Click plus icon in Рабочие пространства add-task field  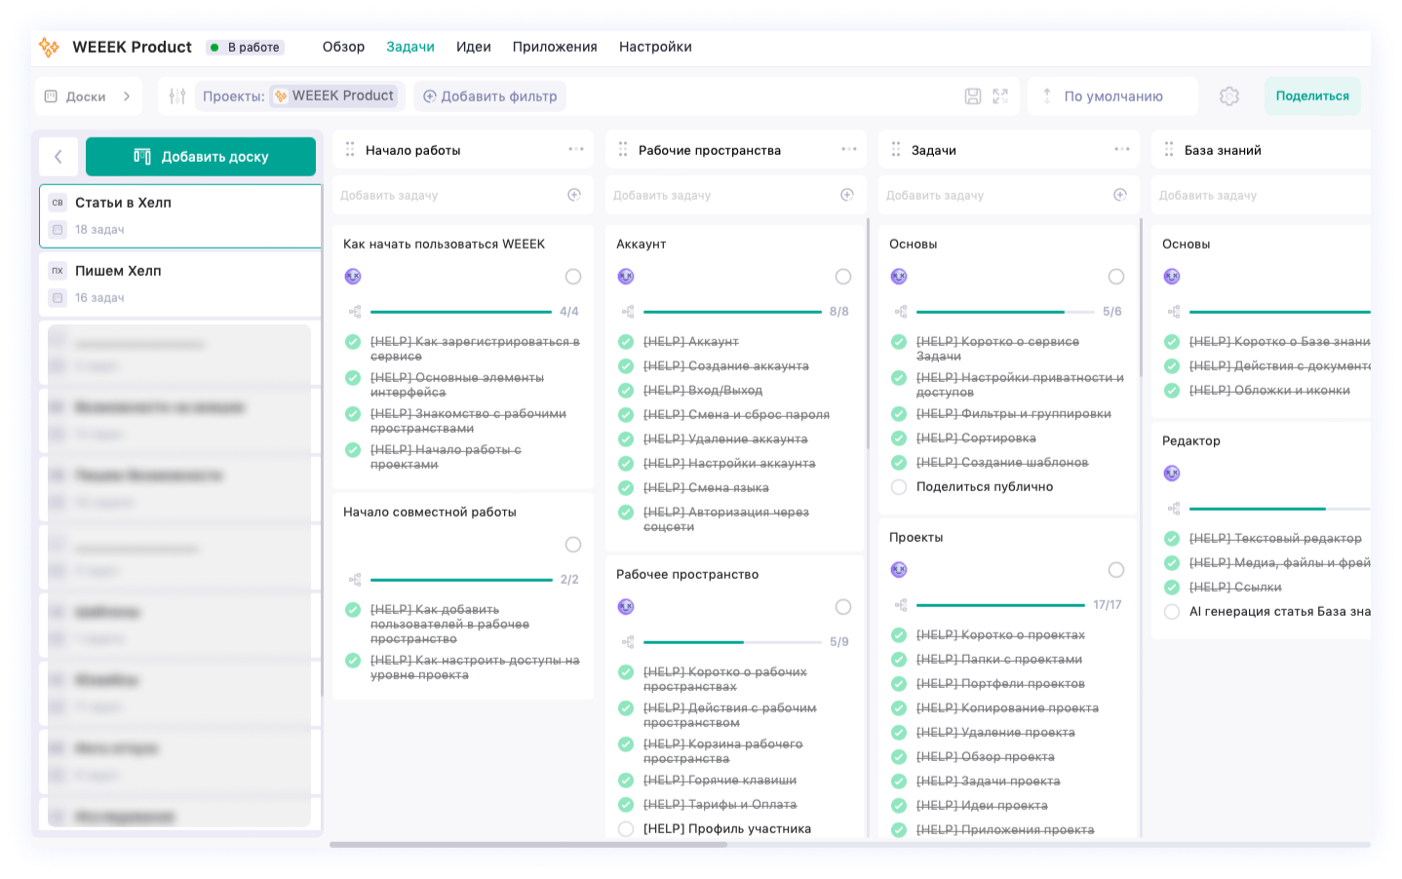847,195
